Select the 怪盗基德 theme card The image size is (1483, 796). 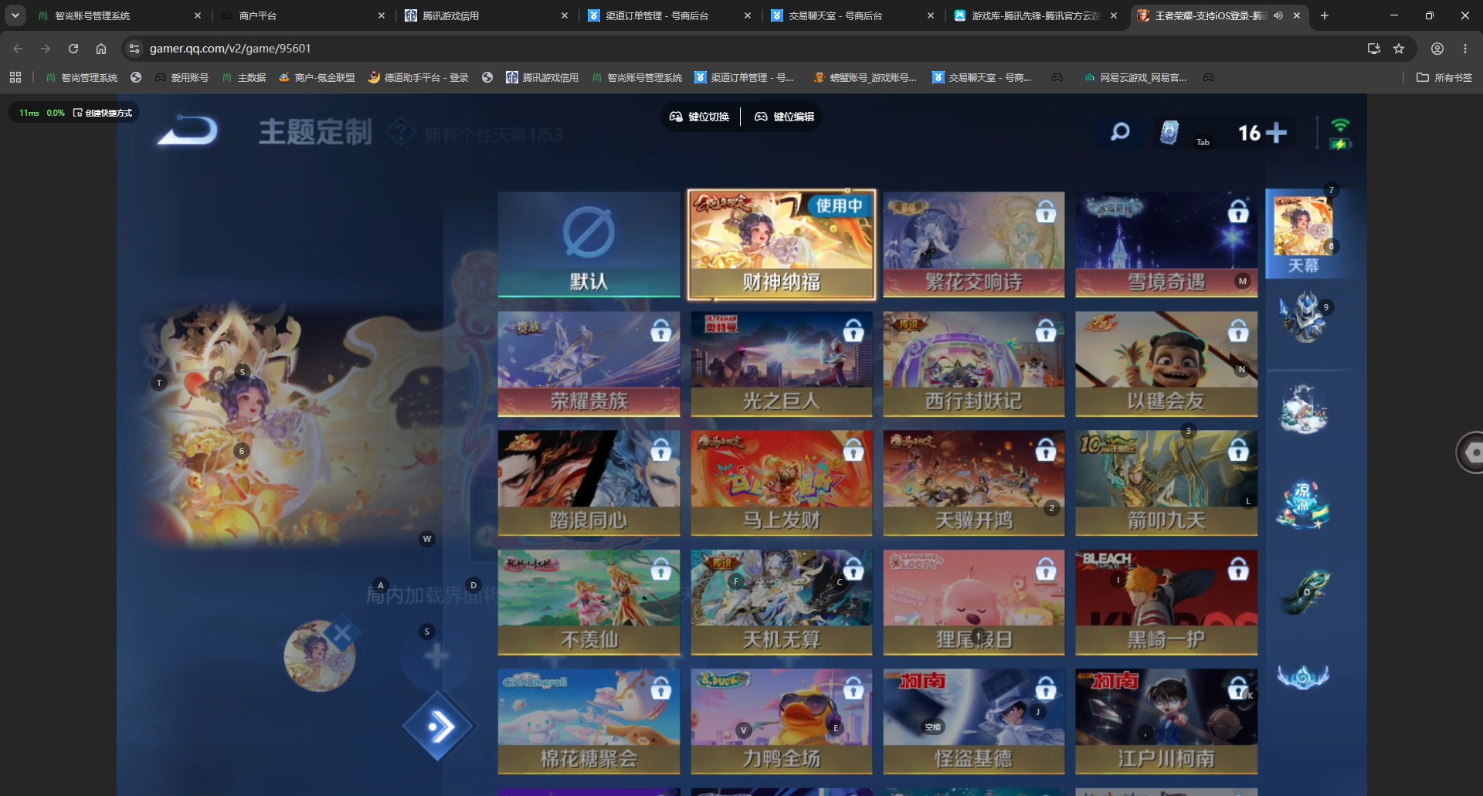click(x=974, y=721)
